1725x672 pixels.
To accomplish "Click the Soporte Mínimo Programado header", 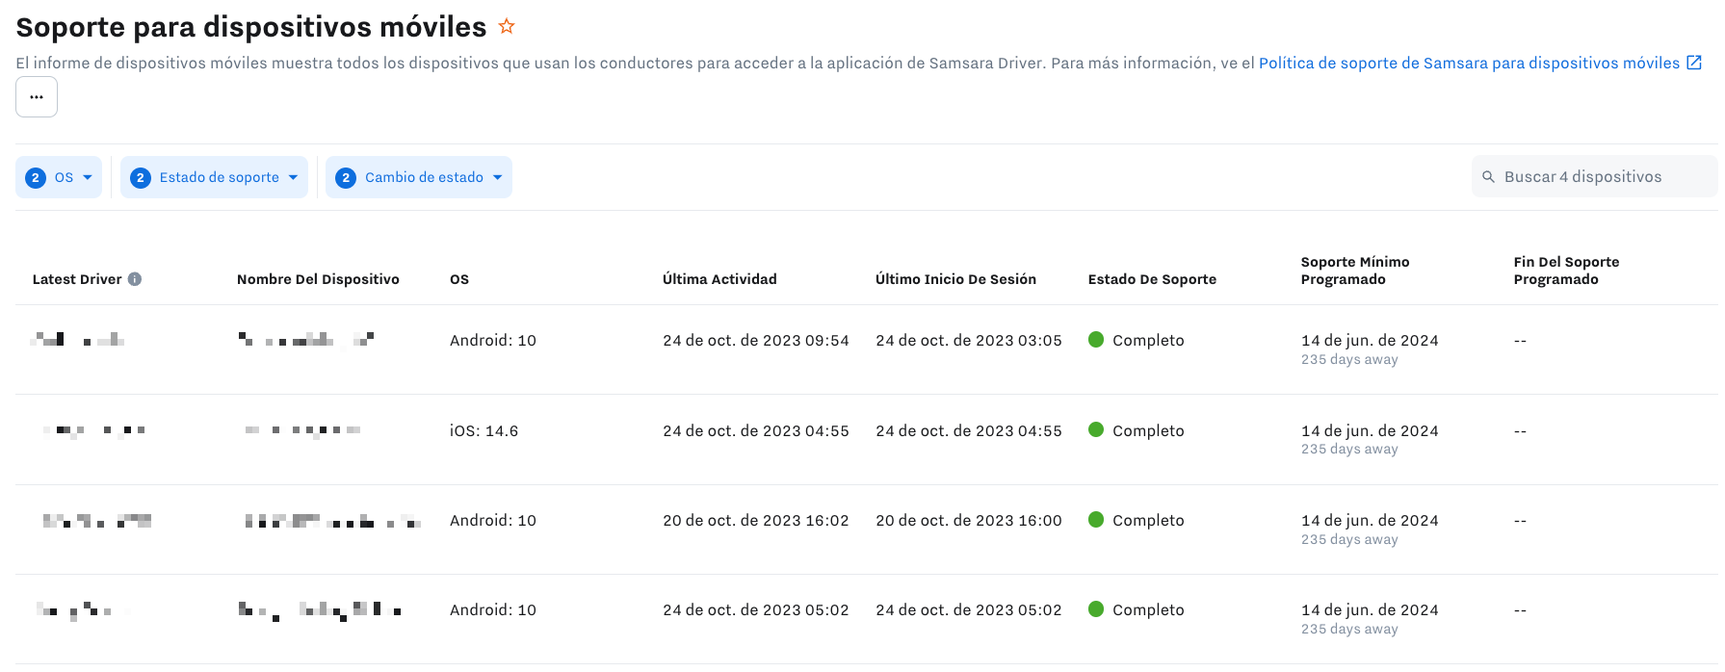I will [x=1355, y=271].
